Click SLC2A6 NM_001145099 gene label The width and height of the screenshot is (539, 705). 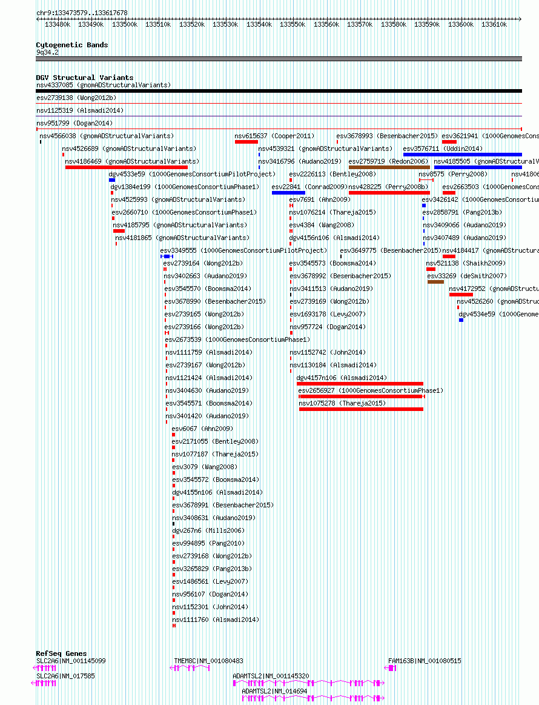(71, 661)
